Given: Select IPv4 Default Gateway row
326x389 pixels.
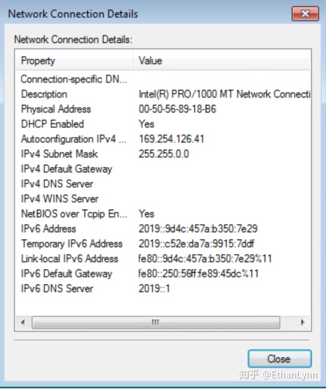Looking at the screenshot, I should (x=67, y=169).
